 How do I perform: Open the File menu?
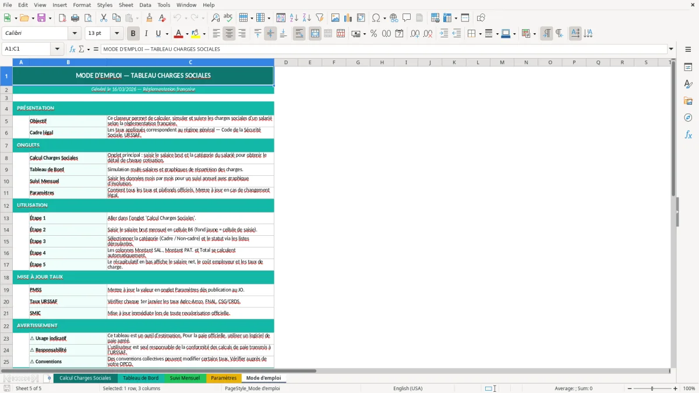tap(7, 5)
